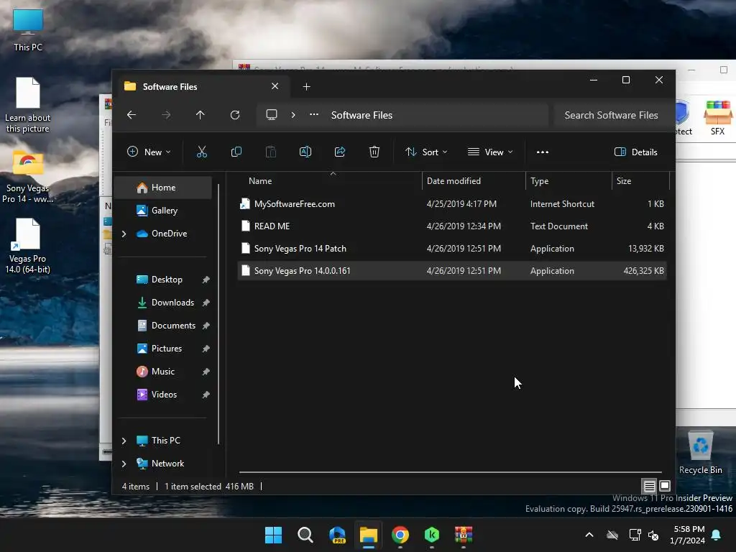Select READ ME text document
This screenshot has height=552, width=736.
[x=452, y=226]
